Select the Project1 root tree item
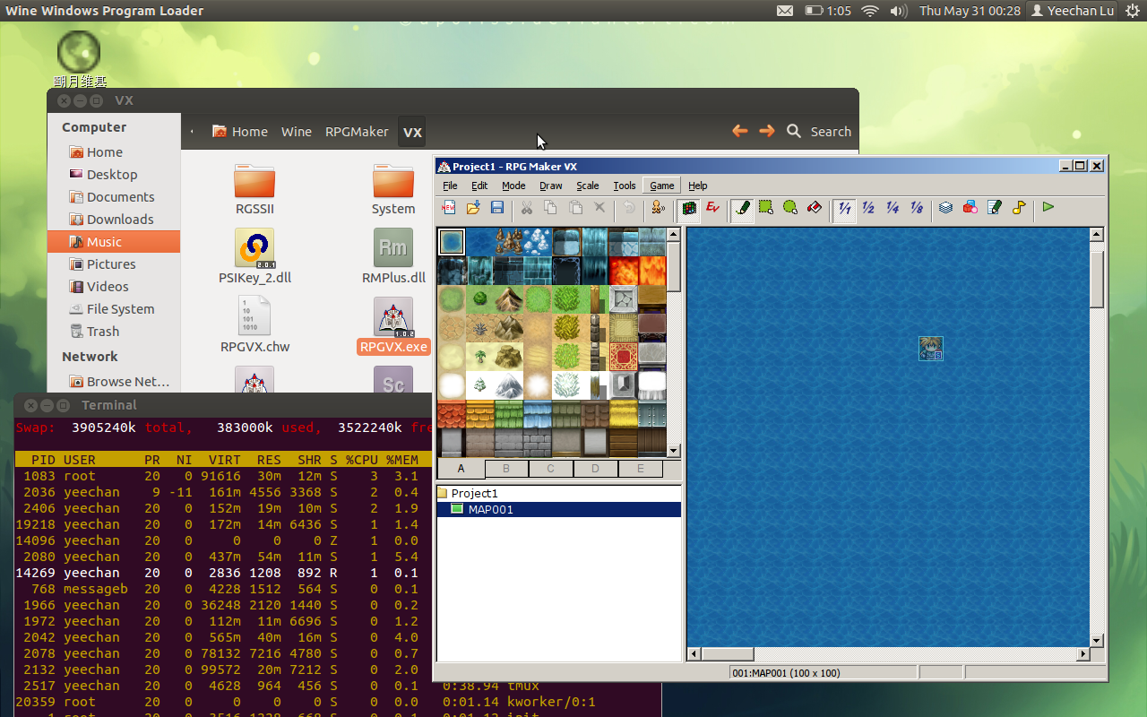Screen dimensions: 1147x717 (474, 493)
